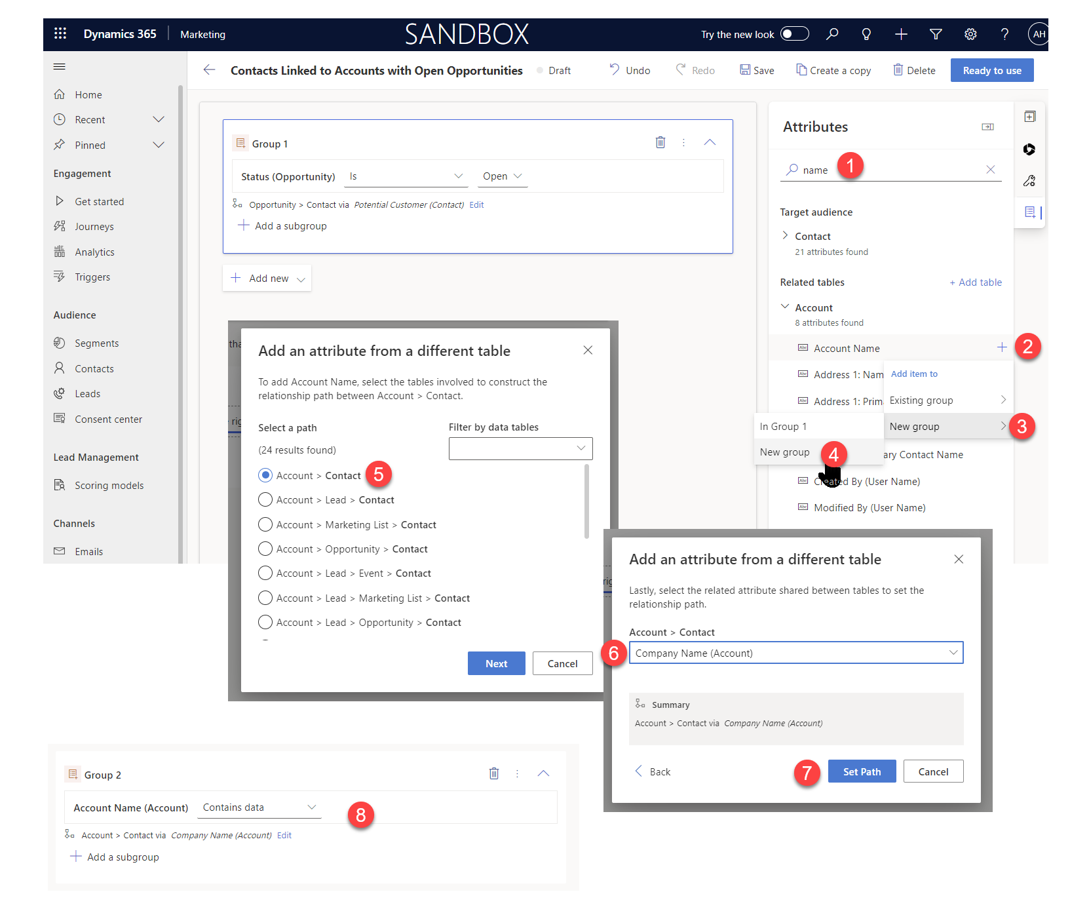The image size is (1070, 913).
Task: Delete Group 1 using its trash icon
Action: tap(660, 142)
